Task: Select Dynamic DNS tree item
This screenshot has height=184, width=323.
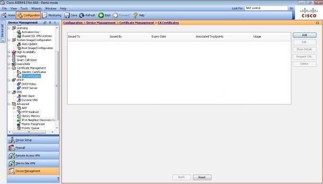Action: click(29, 100)
